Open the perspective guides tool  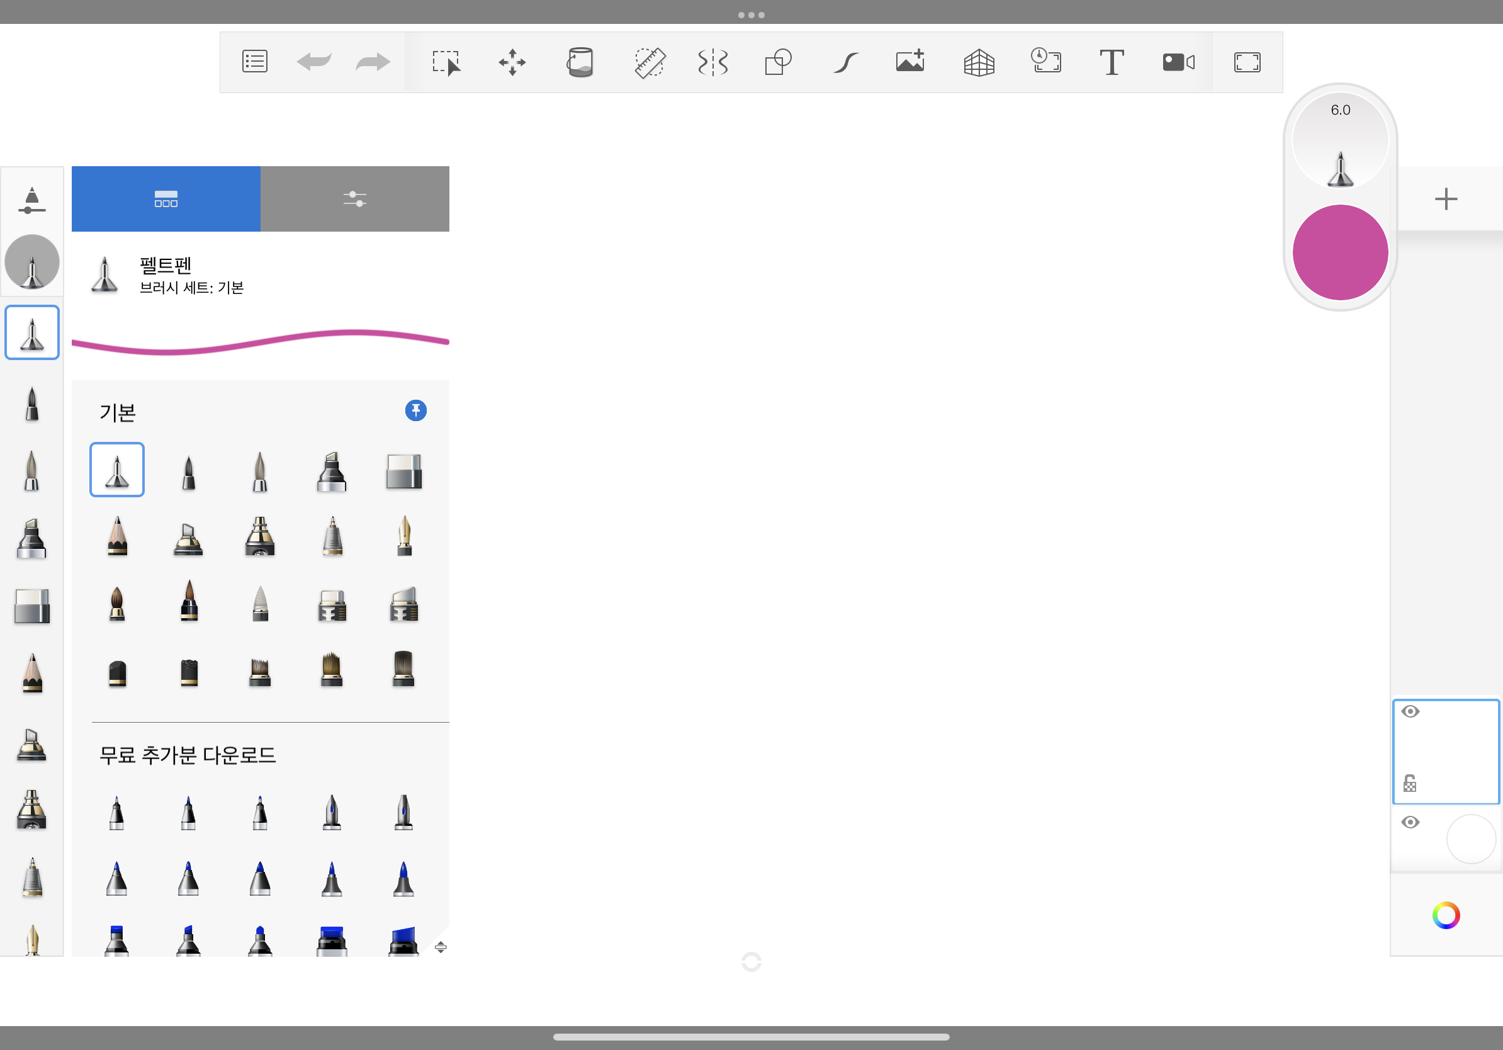pos(979,63)
